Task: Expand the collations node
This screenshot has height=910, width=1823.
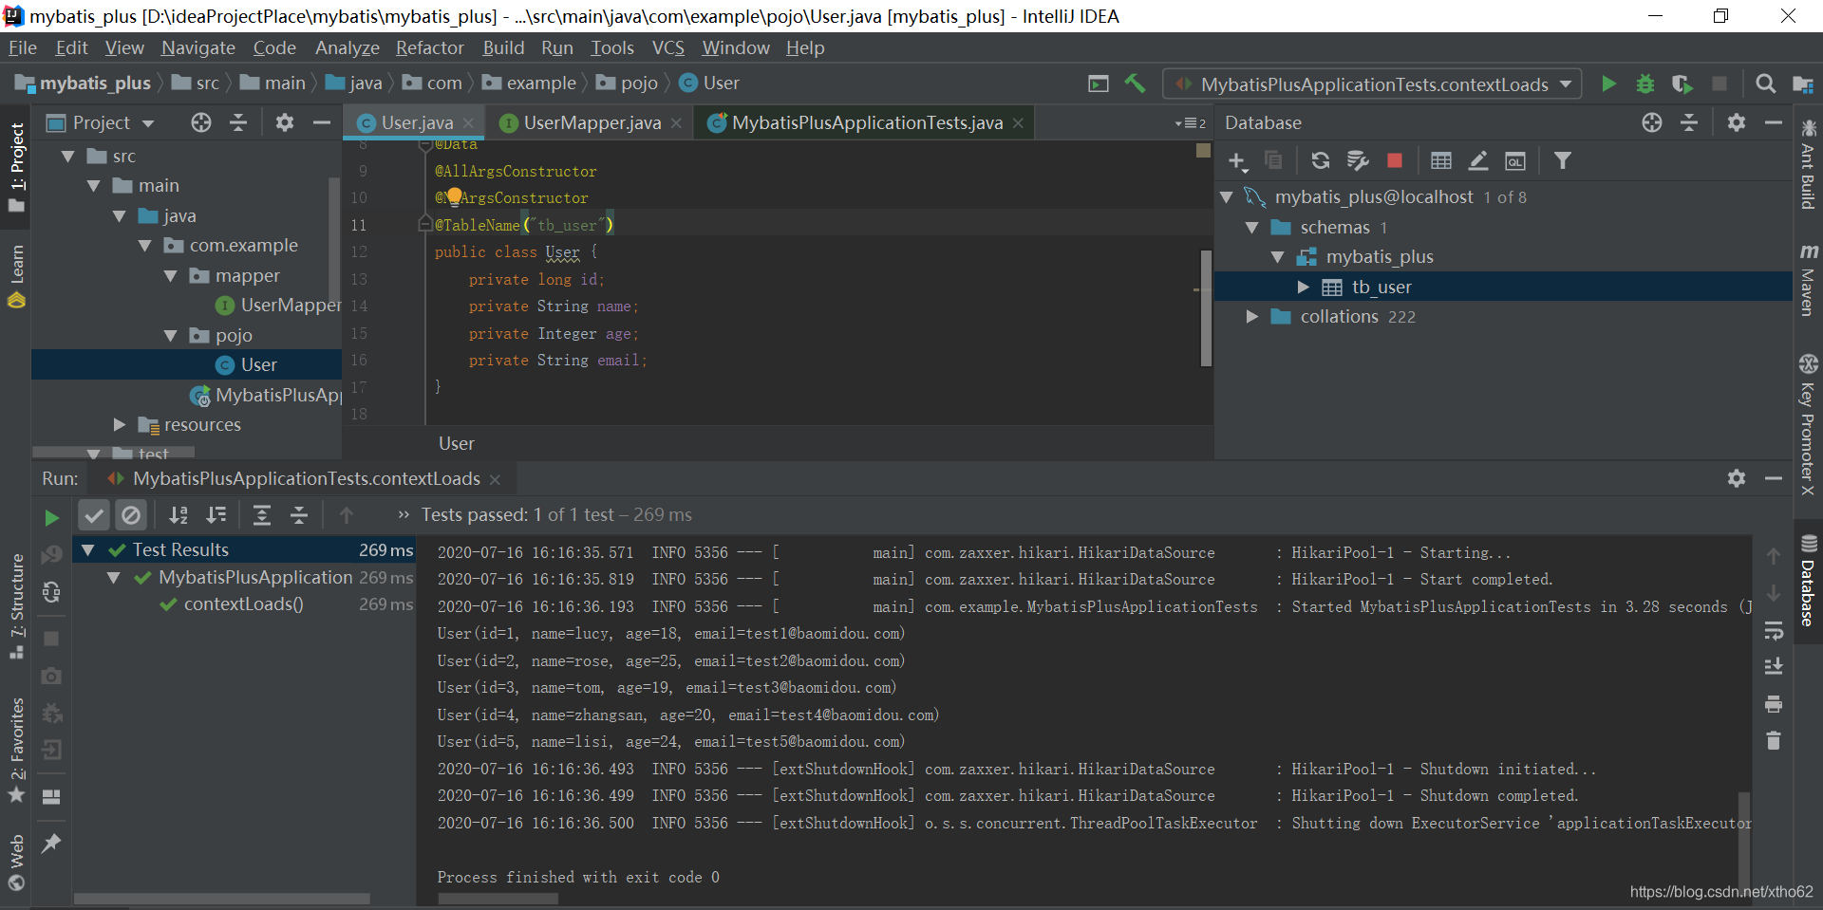Action: tap(1251, 316)
